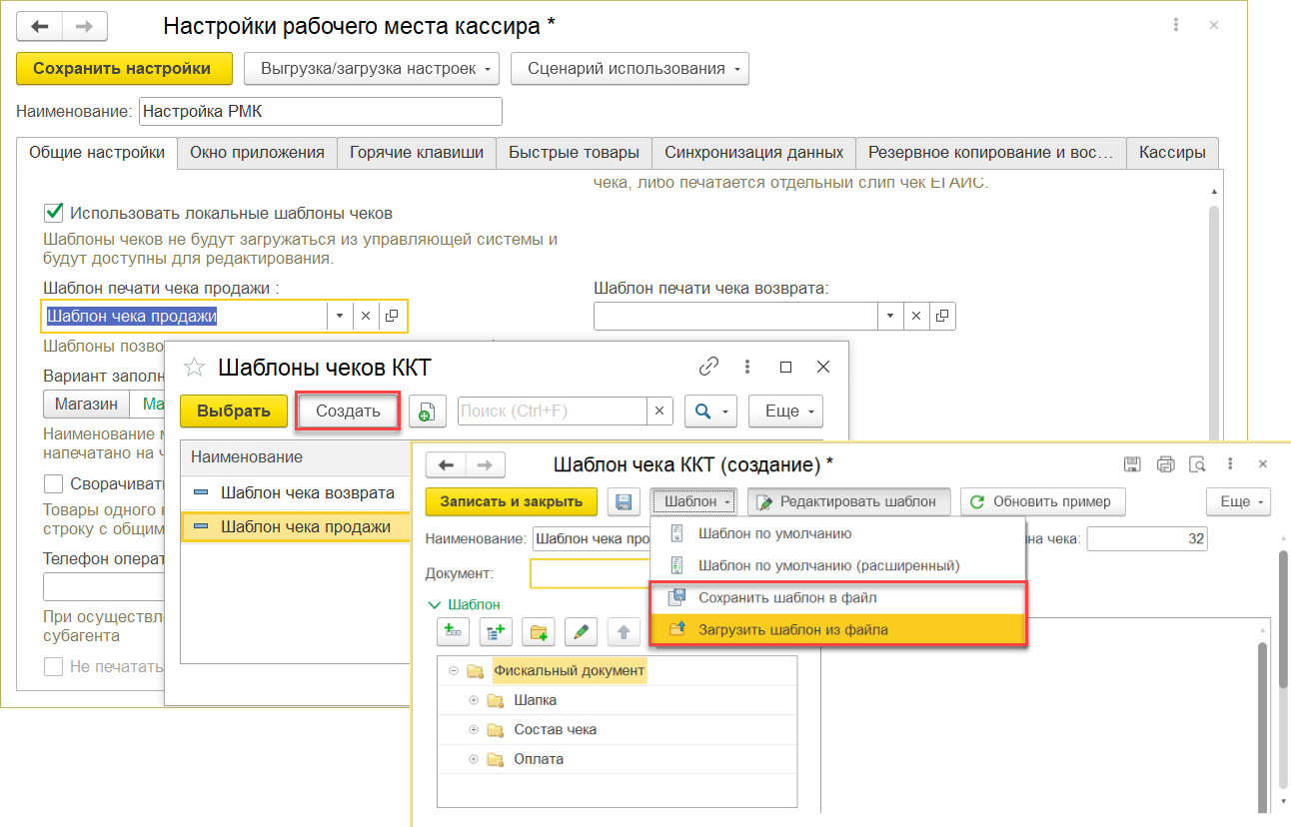
Task: Expand the Шапка tree node
Action: pos(474,701)
